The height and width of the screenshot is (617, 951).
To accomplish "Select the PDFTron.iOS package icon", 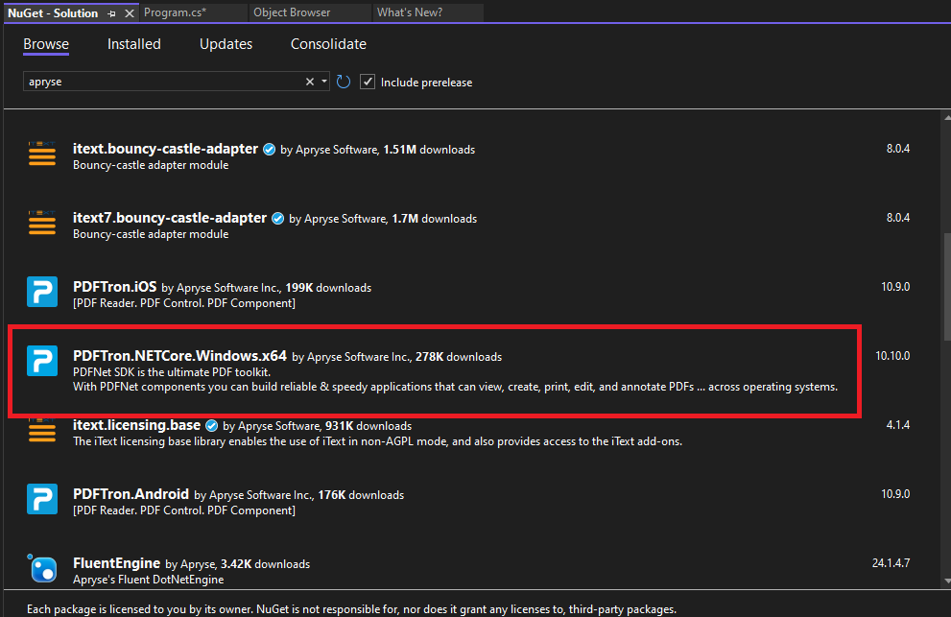I will tap(41, 292).
